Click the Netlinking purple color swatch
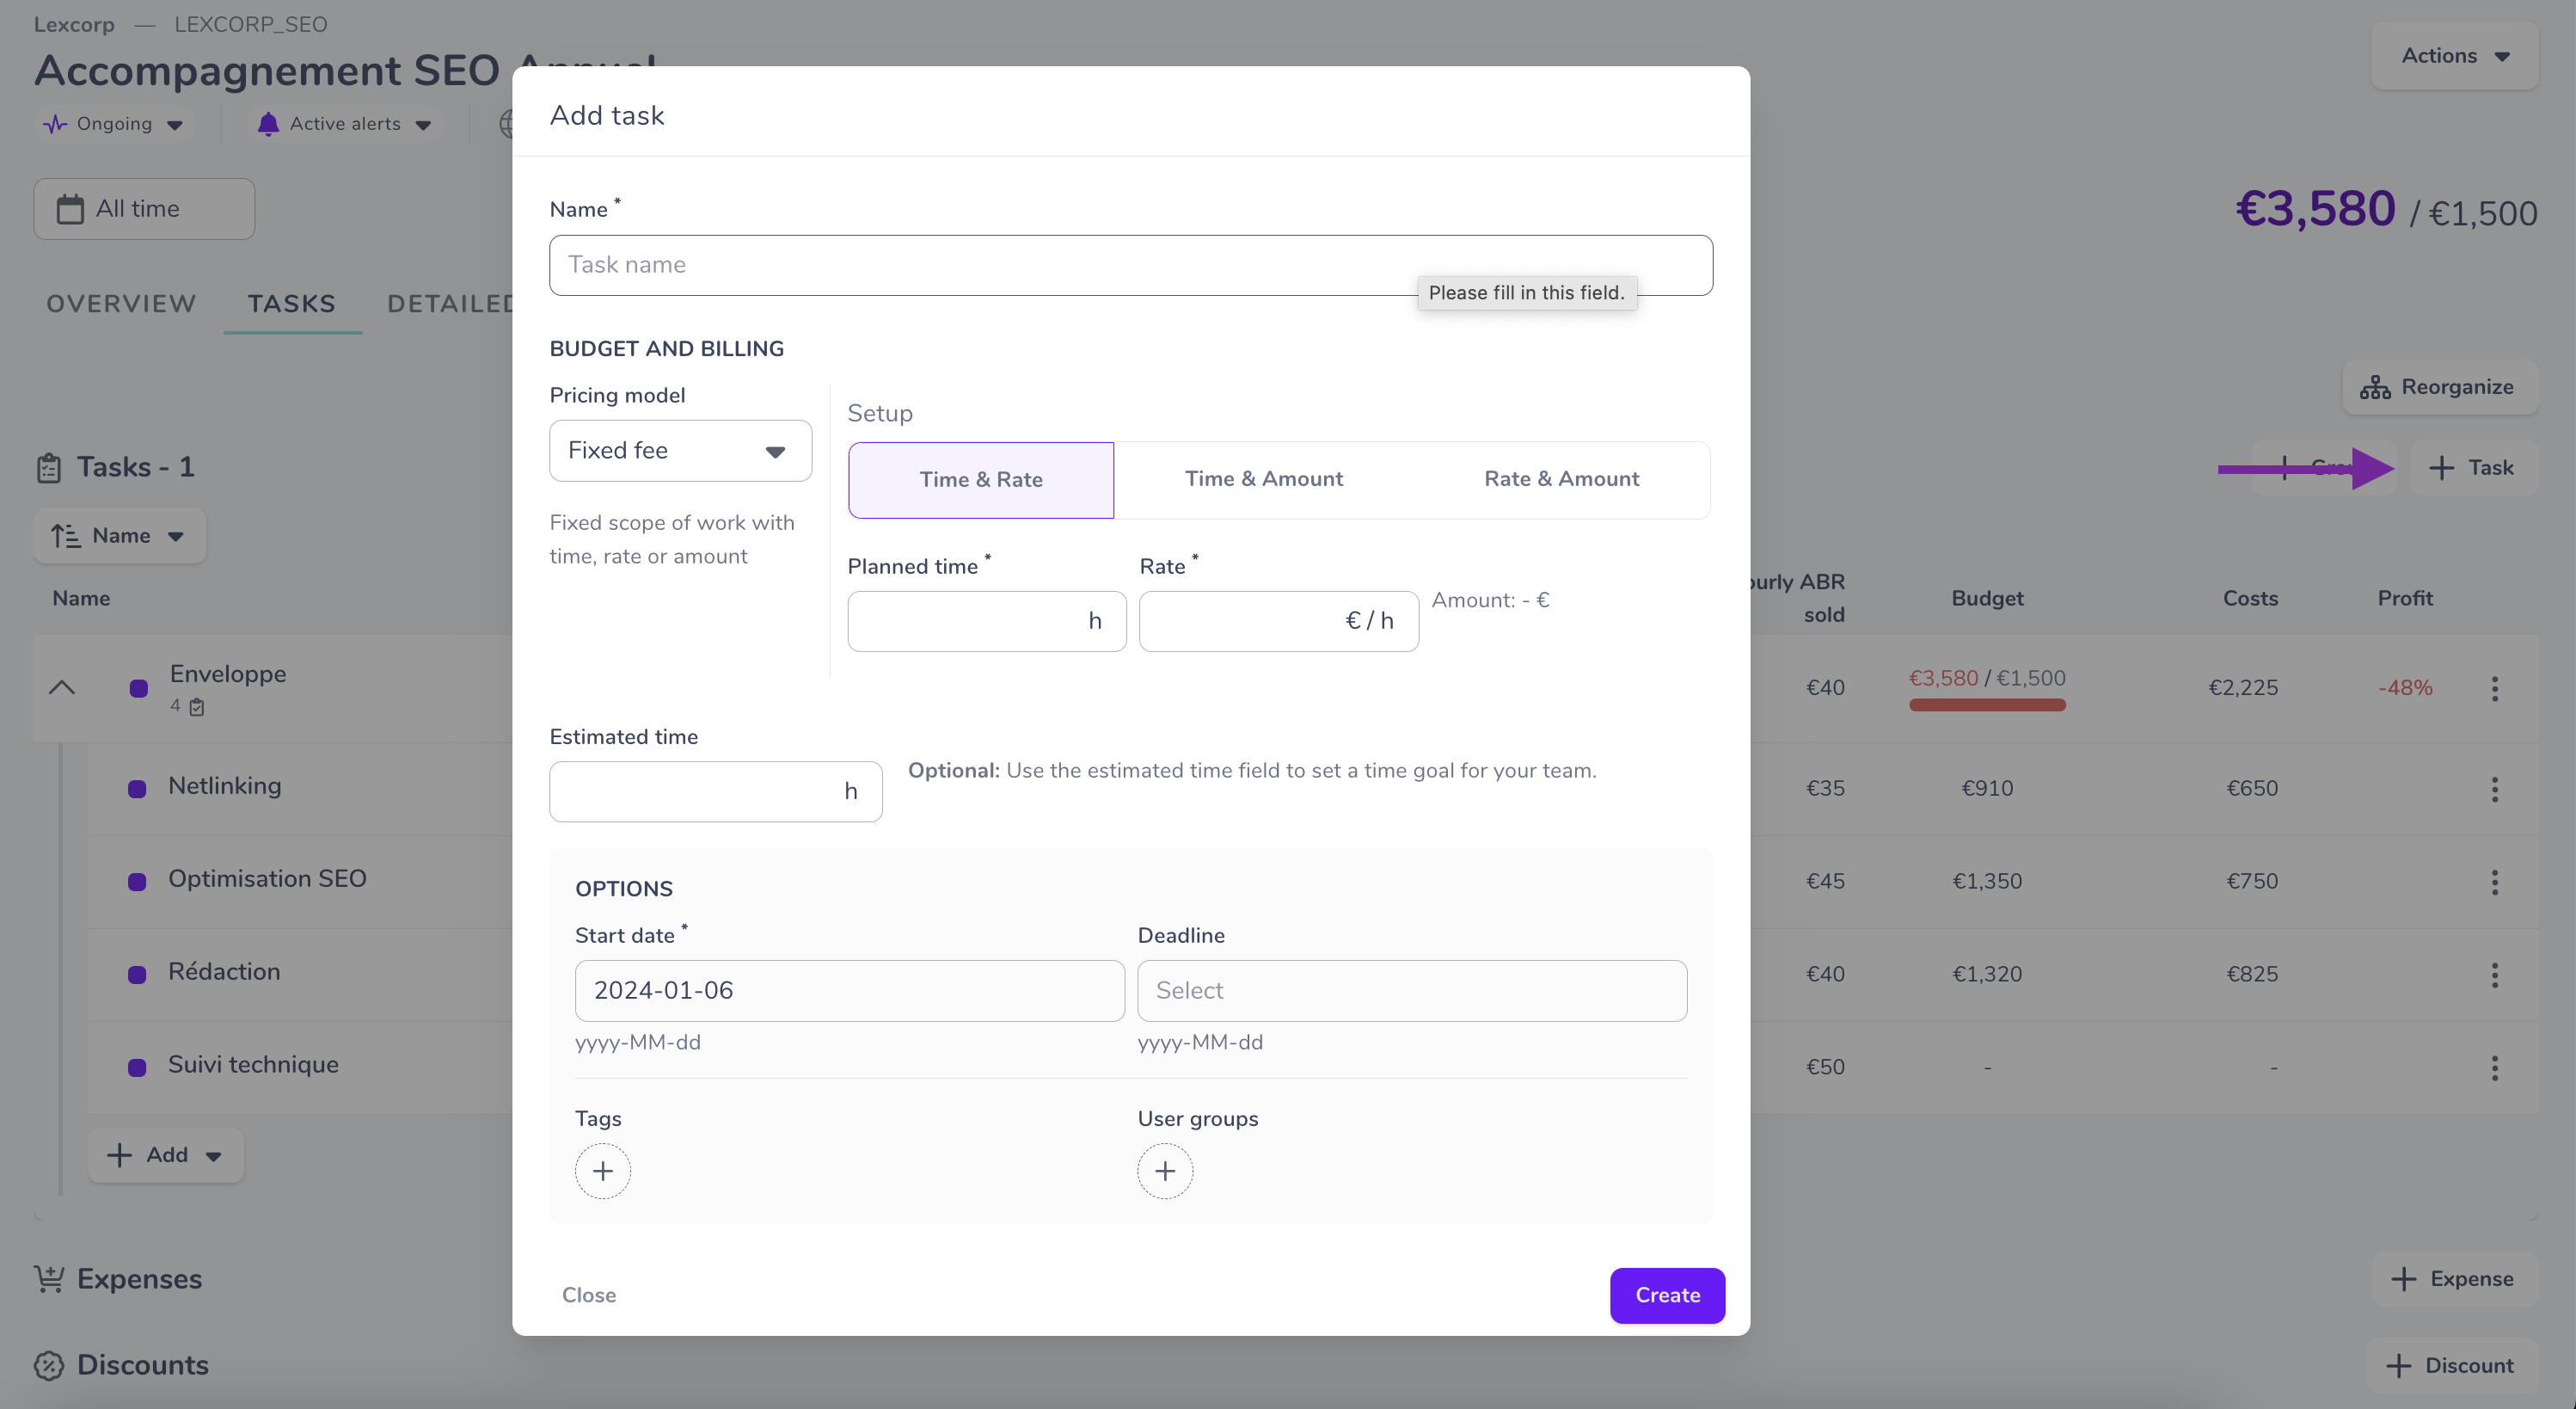This screenshot has width=2576, height=1409. (x=137, y=790)
